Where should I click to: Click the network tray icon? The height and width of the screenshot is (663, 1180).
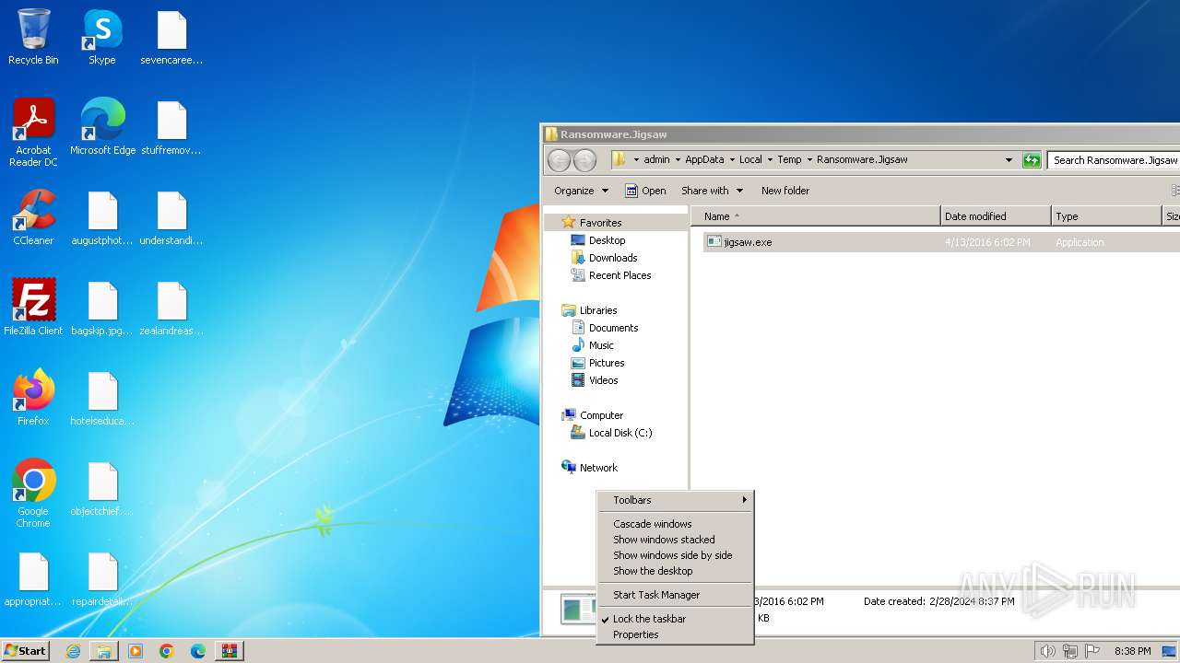coord(1070,651)
